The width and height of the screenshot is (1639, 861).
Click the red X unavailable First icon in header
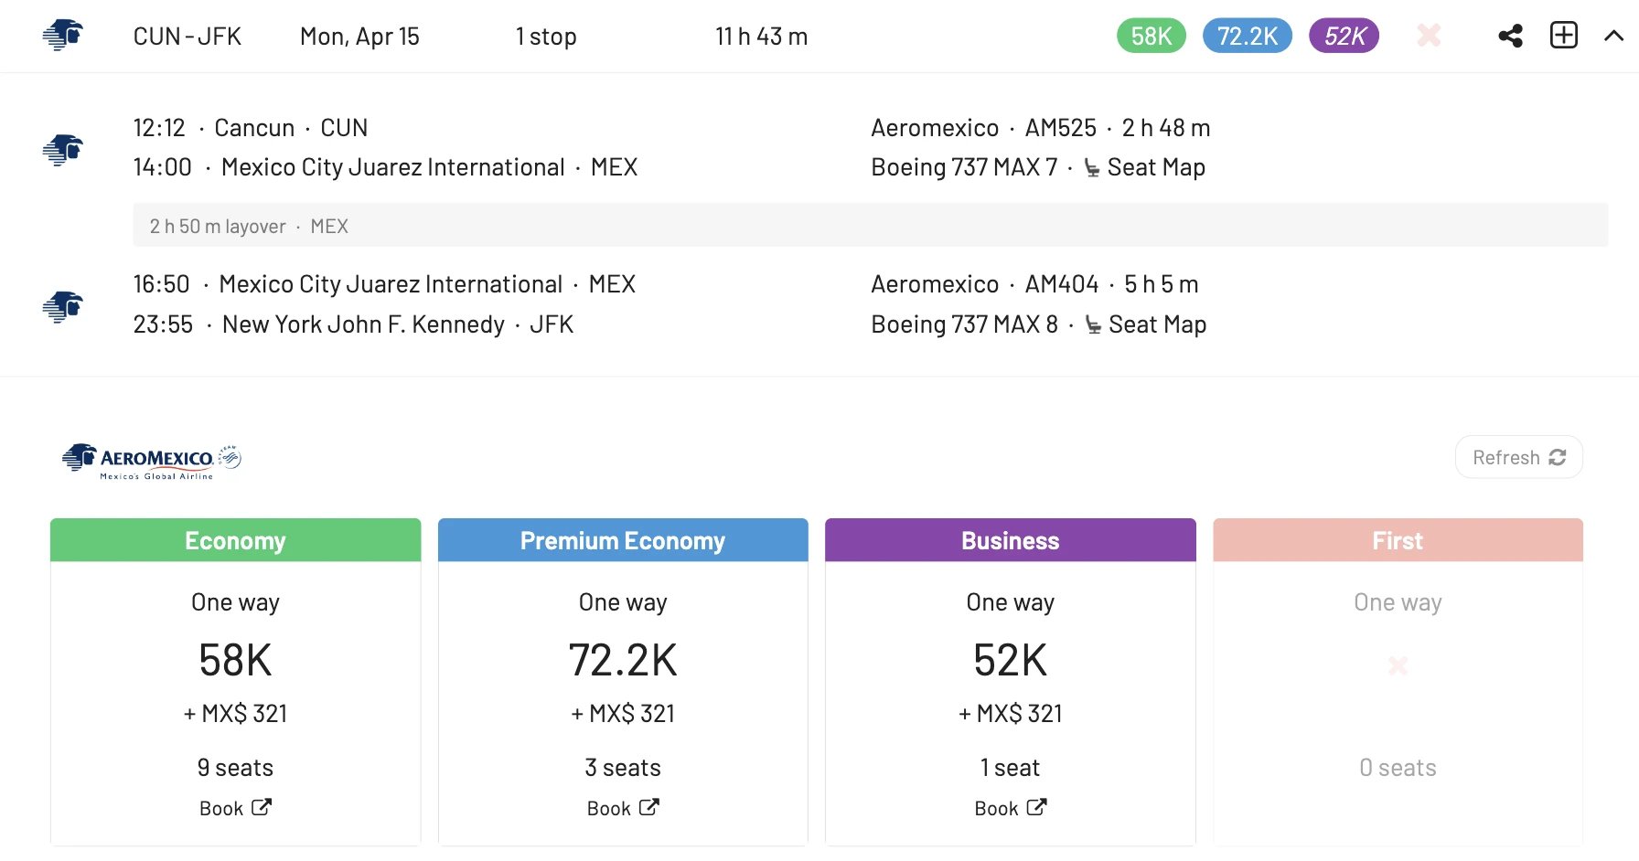1429,36
